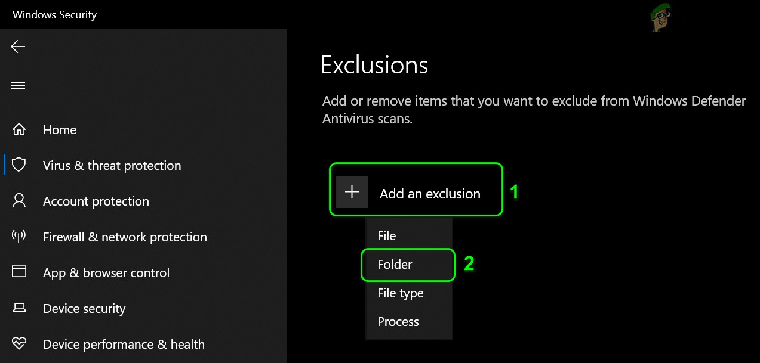Select Process from the exclusion list
The height and width of the screenshot is (363, 760).
(398, 322)
